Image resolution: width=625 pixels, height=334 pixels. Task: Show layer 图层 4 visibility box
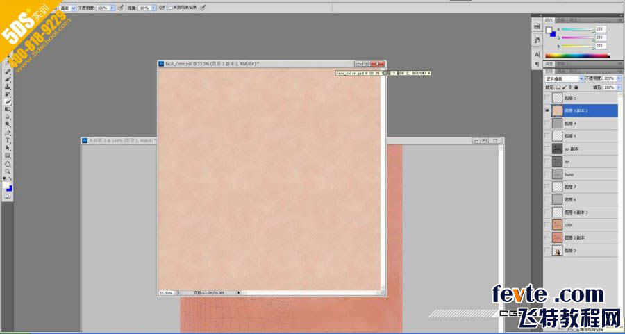click(x=547, y=123)
